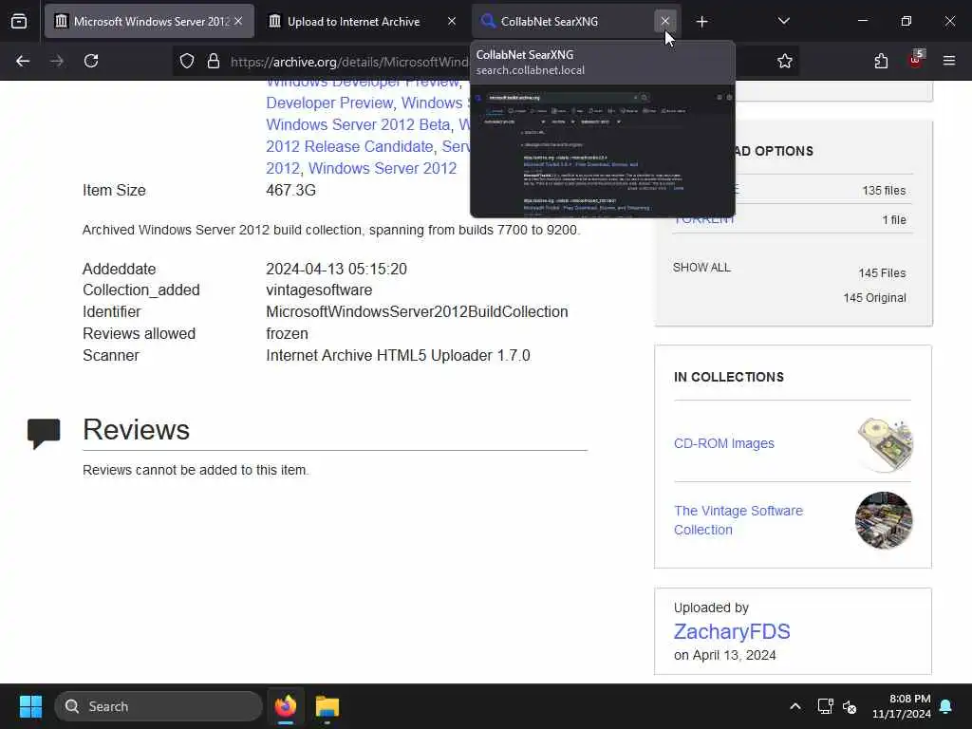Select the Collection_added value vintagesoftware

[x=319, y=290]
